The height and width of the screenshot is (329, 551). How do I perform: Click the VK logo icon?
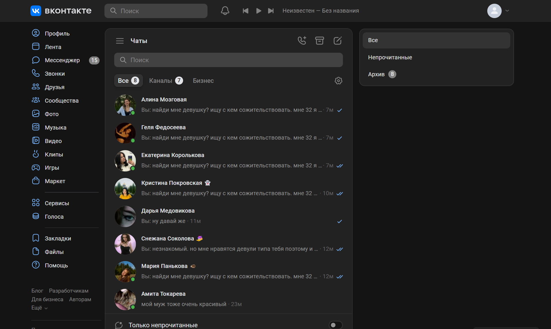pos(36,11)
